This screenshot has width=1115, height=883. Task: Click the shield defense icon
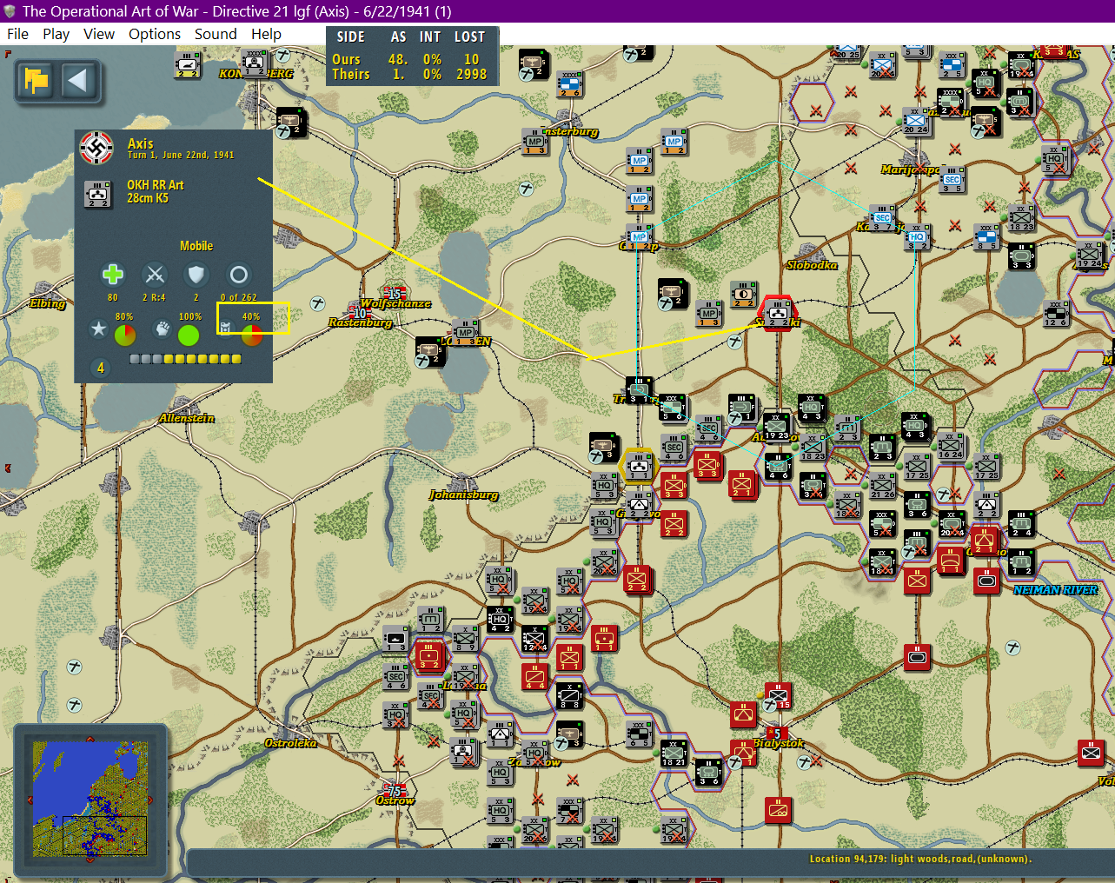pos(196,275)
